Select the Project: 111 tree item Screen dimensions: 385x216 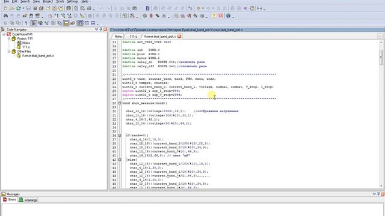point(25,38)
